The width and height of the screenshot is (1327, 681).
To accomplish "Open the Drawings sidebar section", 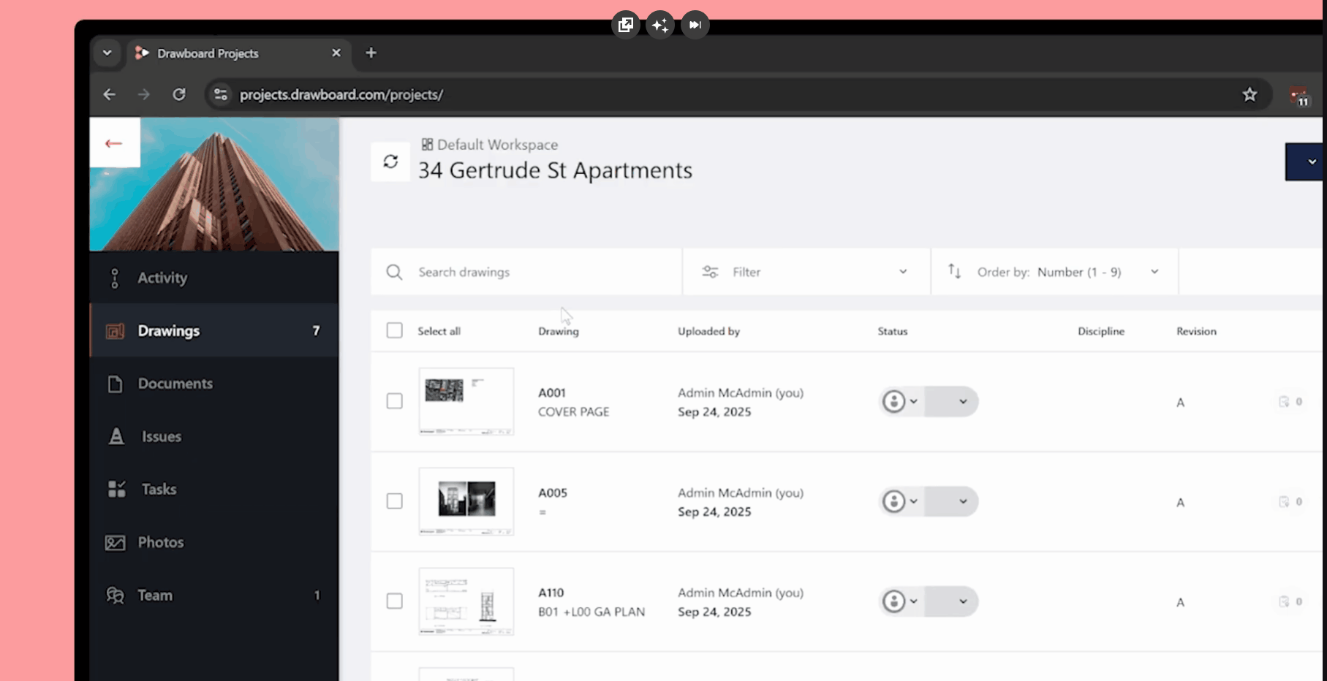I will coord(213,330).
